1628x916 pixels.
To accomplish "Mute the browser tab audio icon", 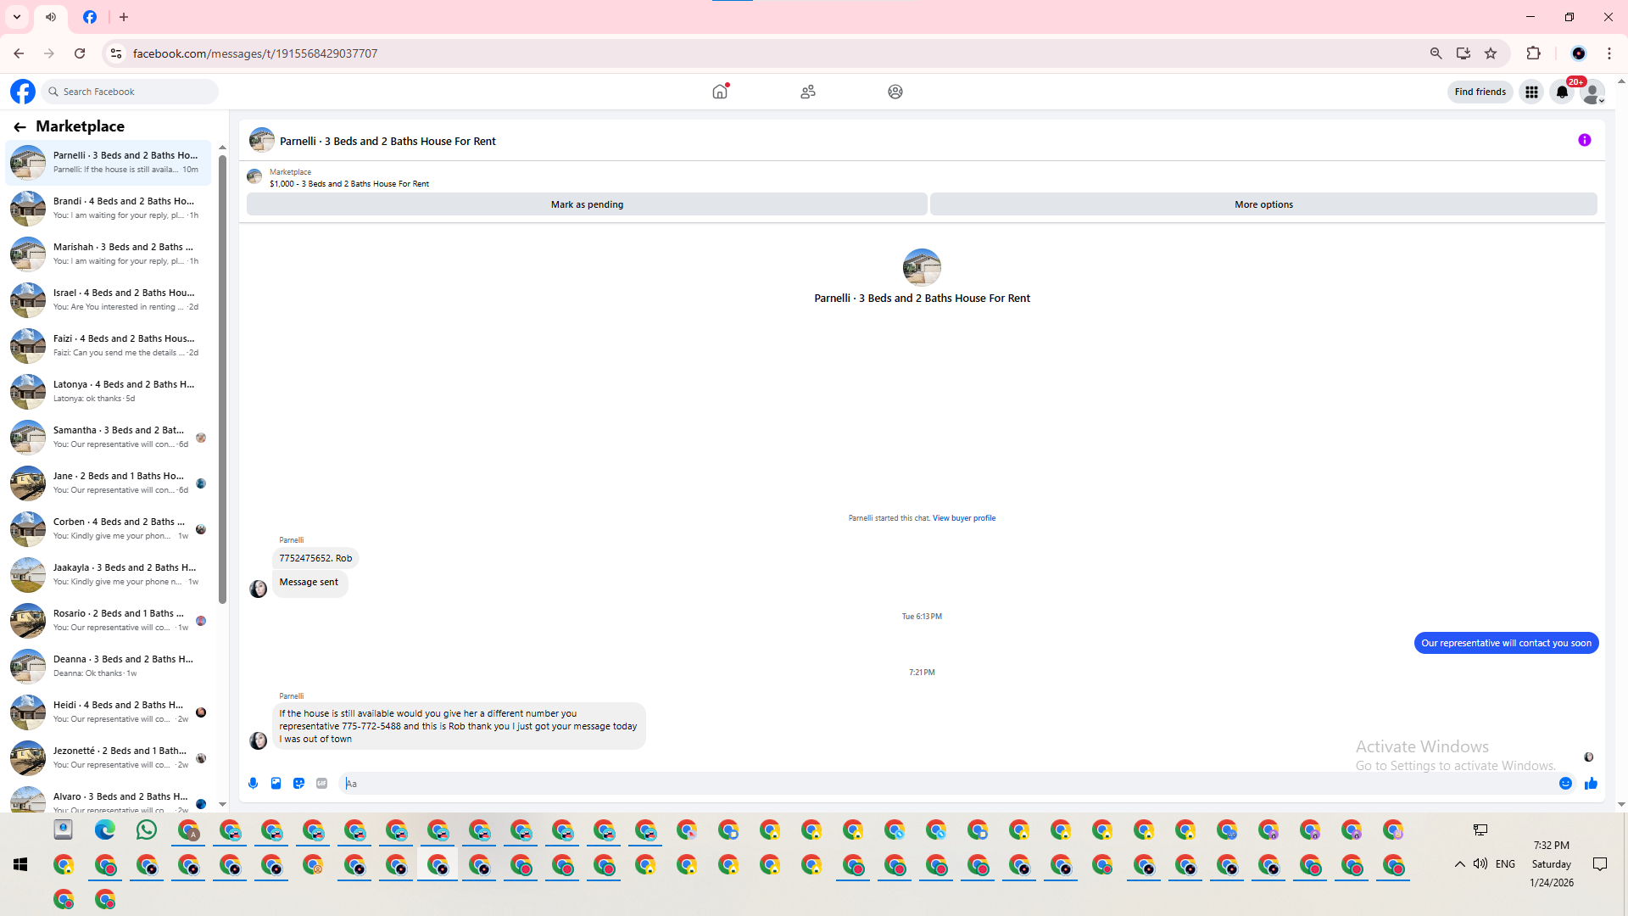I will [51, 17].
